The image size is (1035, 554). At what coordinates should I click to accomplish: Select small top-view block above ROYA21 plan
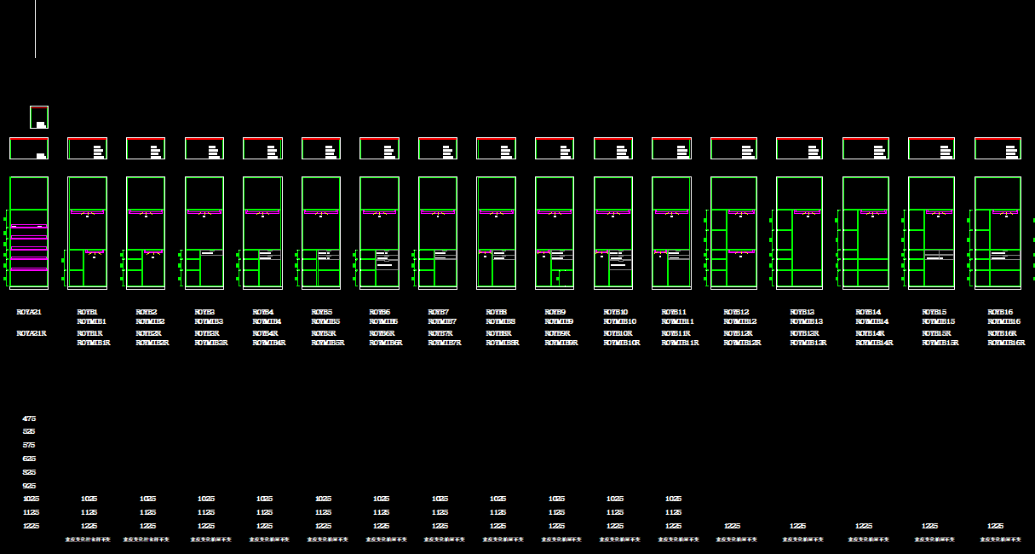(x=39, y=117)
